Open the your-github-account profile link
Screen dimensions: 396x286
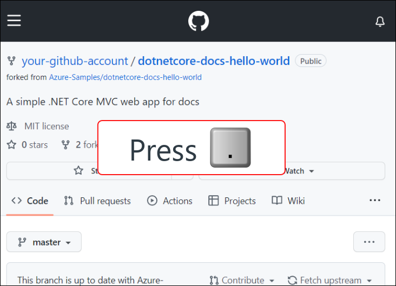click(75, 61)
